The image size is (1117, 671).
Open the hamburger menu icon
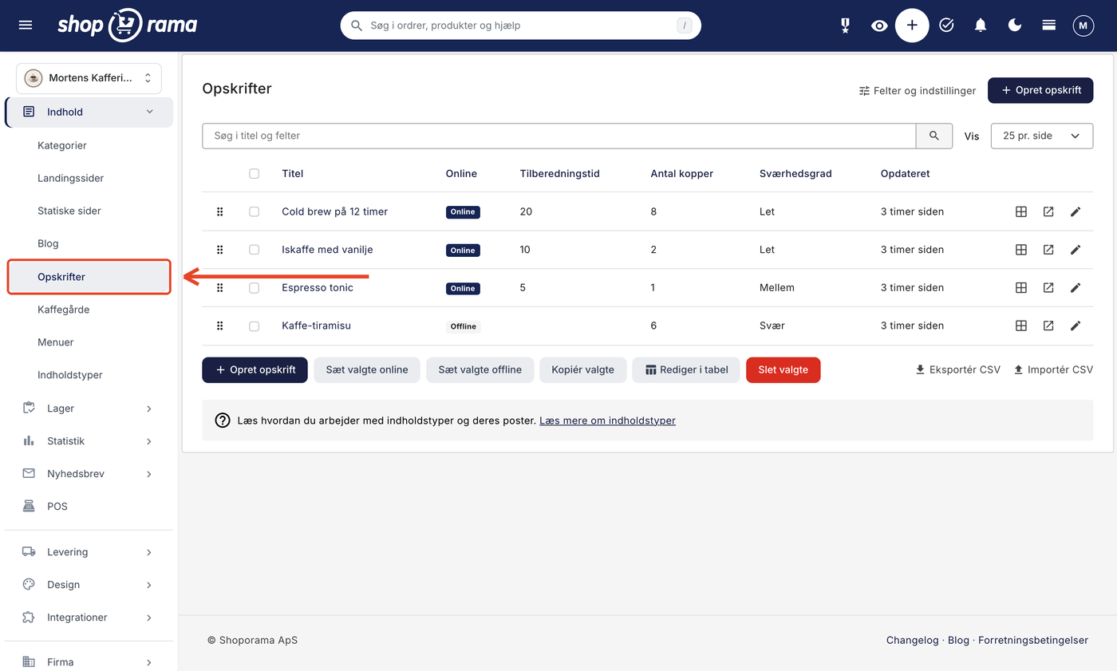coord(26,26)
